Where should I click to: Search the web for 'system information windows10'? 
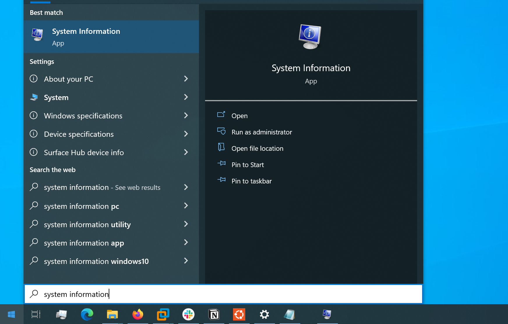111,261
